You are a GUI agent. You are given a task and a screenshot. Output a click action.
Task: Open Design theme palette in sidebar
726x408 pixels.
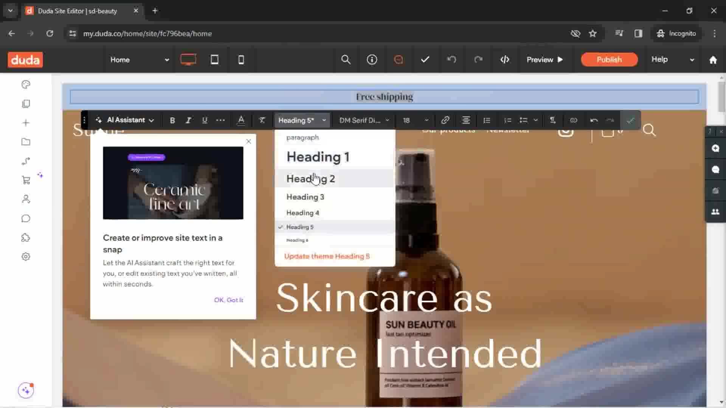pyautogui.click(x=26, y=85)
